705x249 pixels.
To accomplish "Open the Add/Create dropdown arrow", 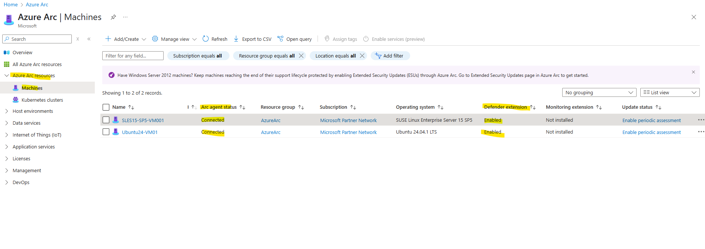I will point(144,39).
